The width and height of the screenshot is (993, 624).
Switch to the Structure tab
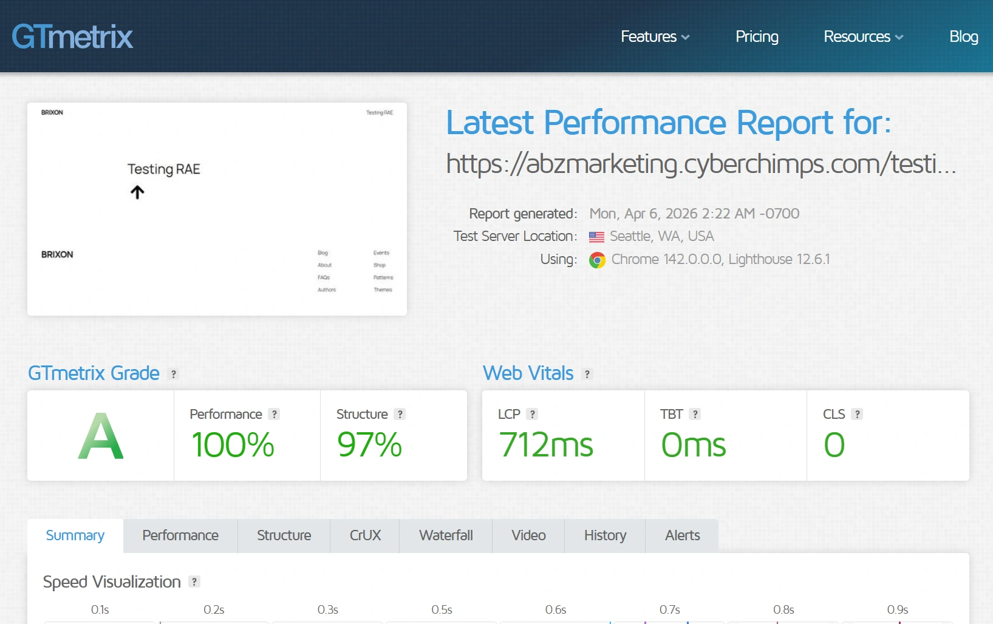tap(284, 535)
